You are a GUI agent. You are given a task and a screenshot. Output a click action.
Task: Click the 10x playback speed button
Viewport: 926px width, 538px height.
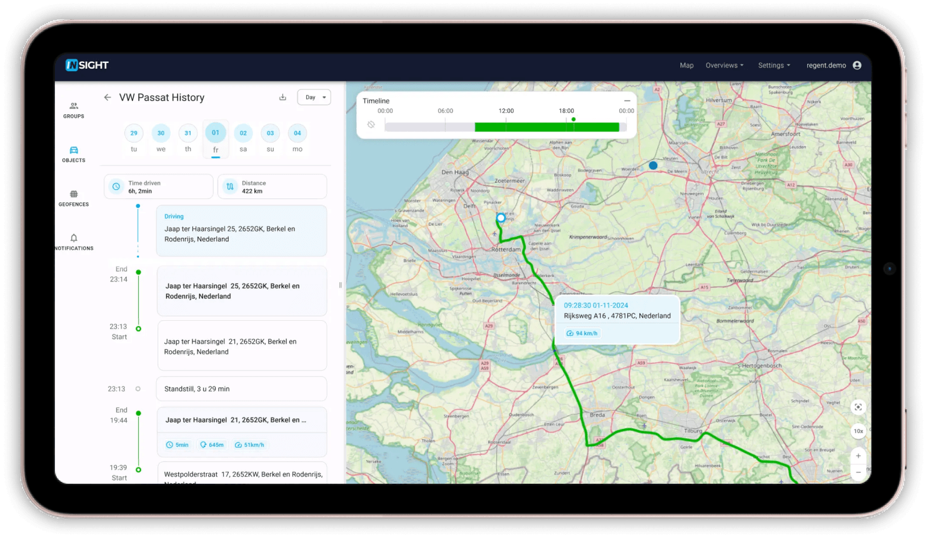[858, 431]
